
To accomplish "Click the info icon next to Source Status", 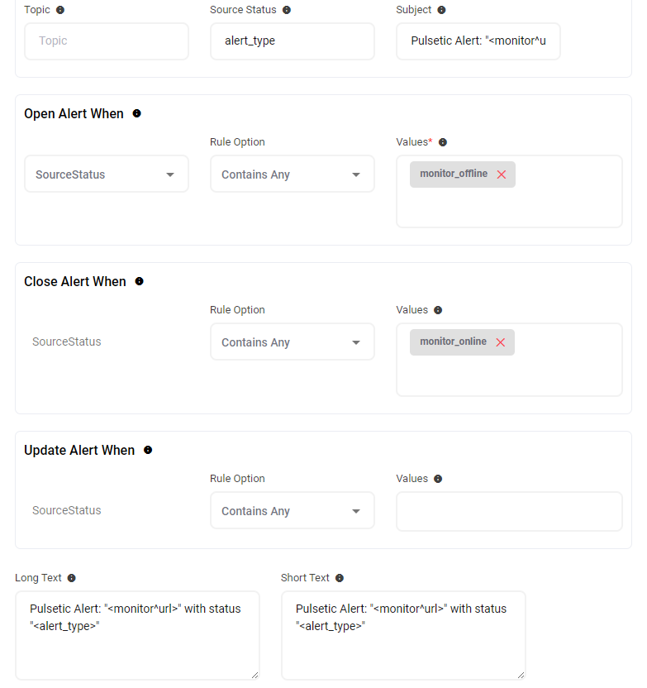I will point(287,10).
